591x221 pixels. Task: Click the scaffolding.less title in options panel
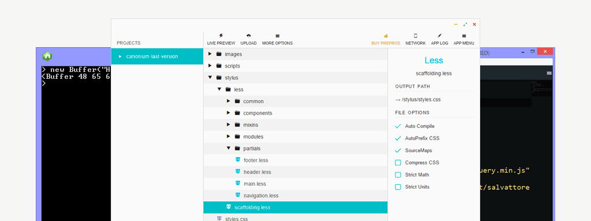tap(434, 73)
